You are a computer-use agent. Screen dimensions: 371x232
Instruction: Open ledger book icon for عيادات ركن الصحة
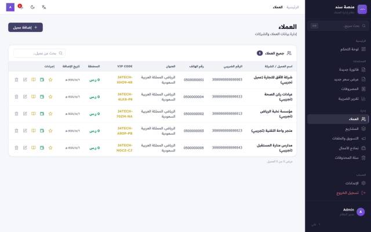pyautogui.click(x=34, y=97)
